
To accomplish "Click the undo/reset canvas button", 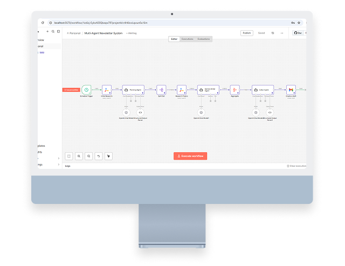I will pyautogui.click(x=98, y=156).
